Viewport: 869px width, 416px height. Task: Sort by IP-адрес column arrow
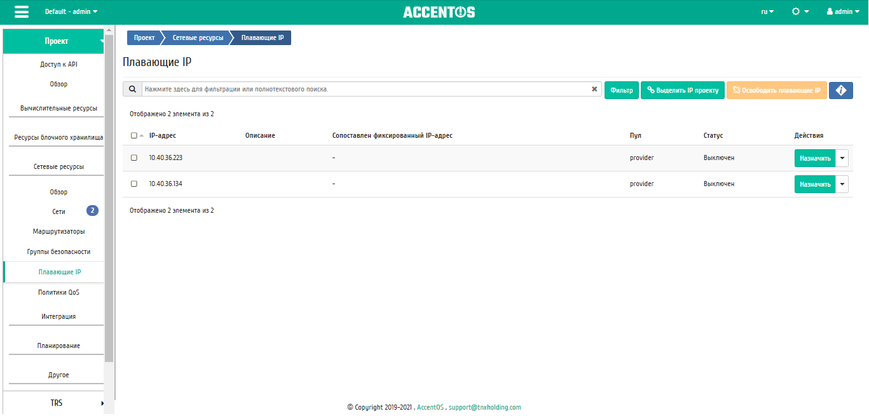pos(142,135)
